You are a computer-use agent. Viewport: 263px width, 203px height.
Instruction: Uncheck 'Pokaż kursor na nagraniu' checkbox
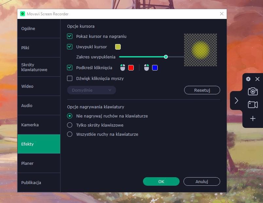(x=70, y=36)
